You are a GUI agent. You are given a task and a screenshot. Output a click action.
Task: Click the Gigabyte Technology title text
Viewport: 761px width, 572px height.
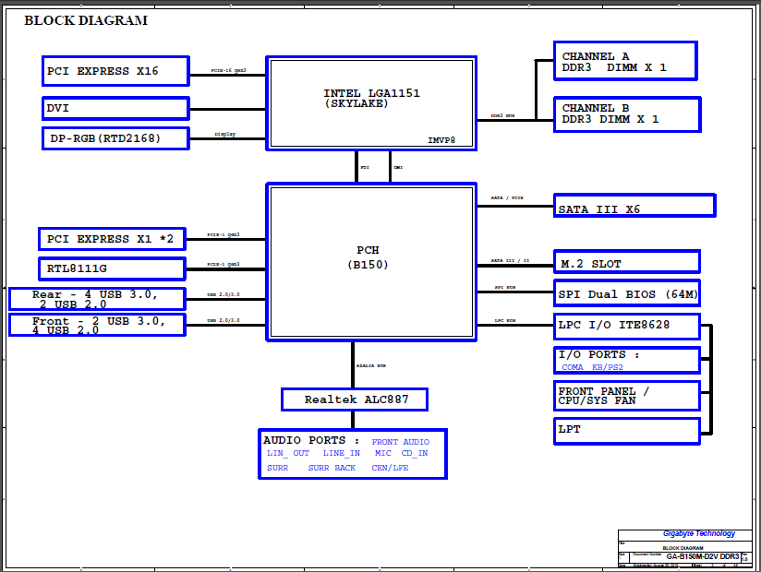point(699,533)
